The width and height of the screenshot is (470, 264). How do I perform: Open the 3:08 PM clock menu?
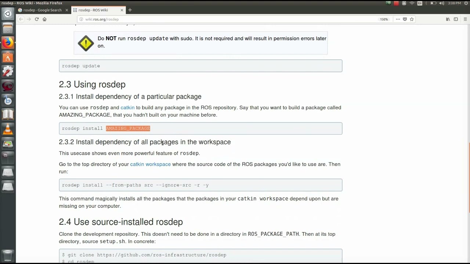pyautogui.click(x=454, y=3)
